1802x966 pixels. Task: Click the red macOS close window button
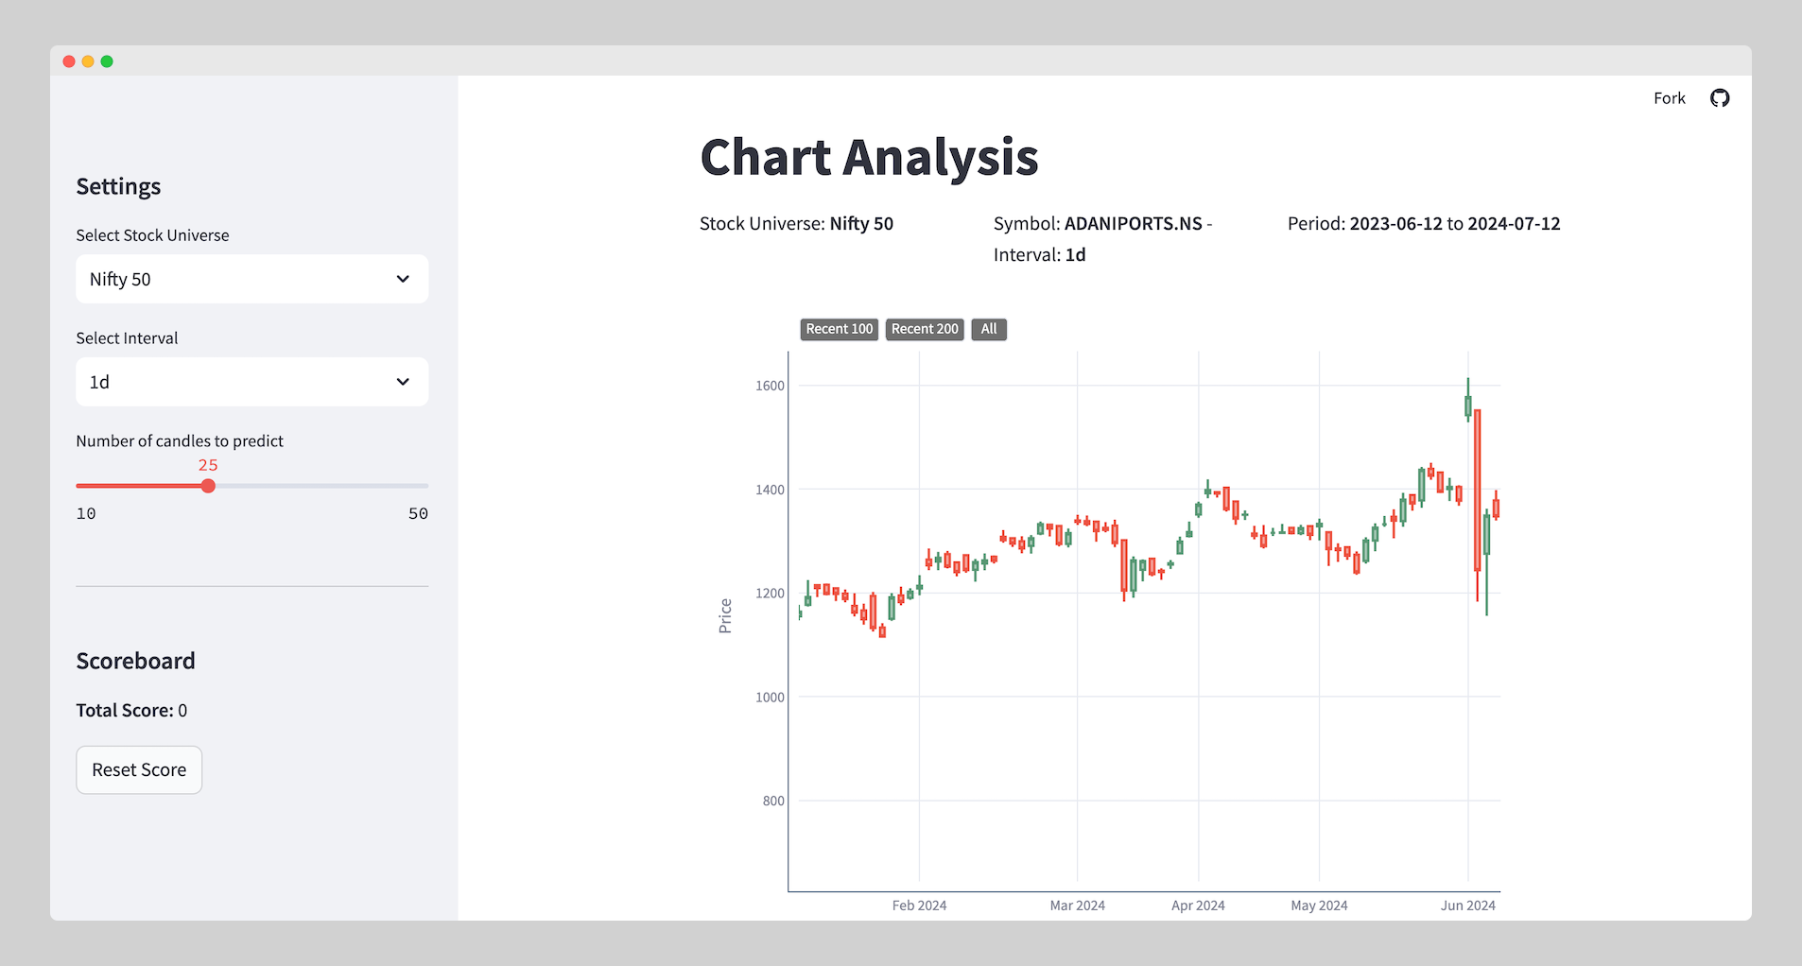[x=69, y=61]
